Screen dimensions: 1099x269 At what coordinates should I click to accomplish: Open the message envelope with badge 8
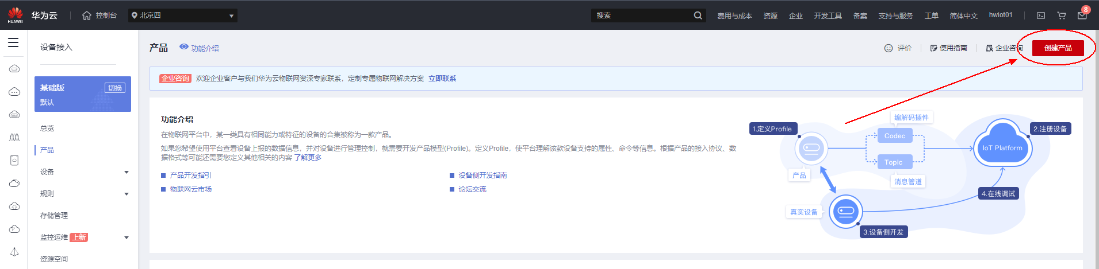click(1082, 15)
